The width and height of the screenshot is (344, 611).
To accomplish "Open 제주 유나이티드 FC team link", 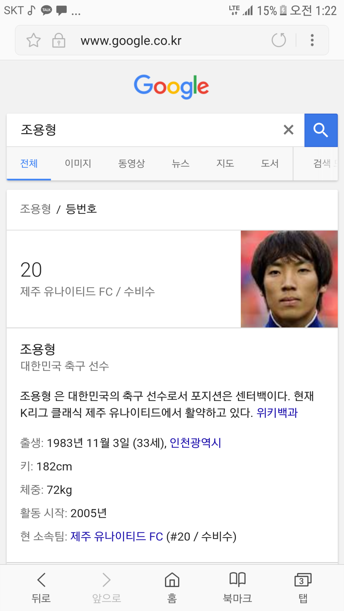I will (x=117, y=536).
